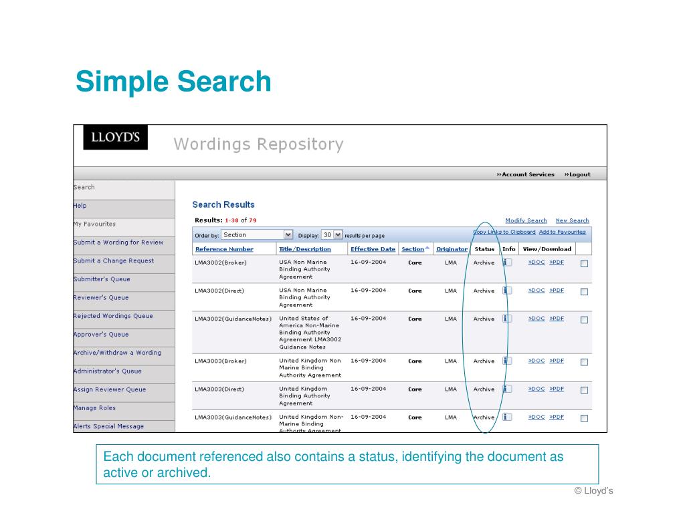This screenshot has height=513, width=685.
Task: Tick checkbox for LMA3003(Broker) row
Action: pyautogui.click(x=584, y=362)
